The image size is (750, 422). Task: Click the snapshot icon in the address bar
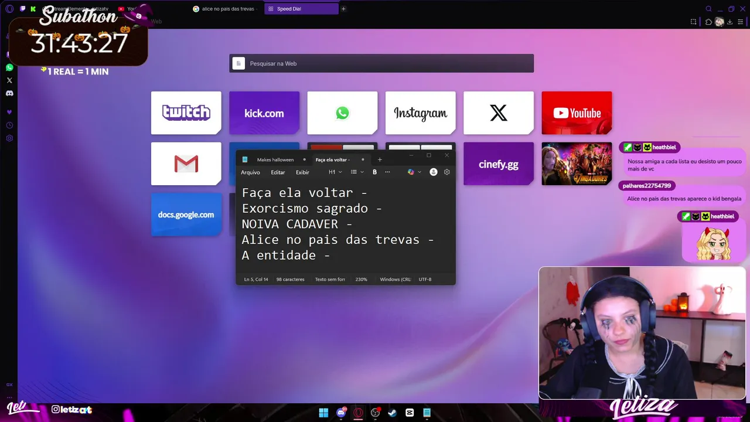coord(694,22)
